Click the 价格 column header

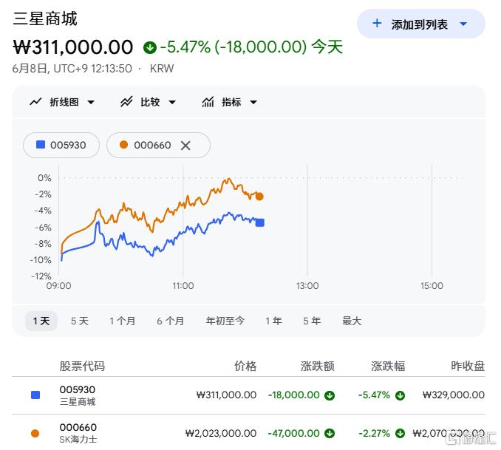point(245,366)
